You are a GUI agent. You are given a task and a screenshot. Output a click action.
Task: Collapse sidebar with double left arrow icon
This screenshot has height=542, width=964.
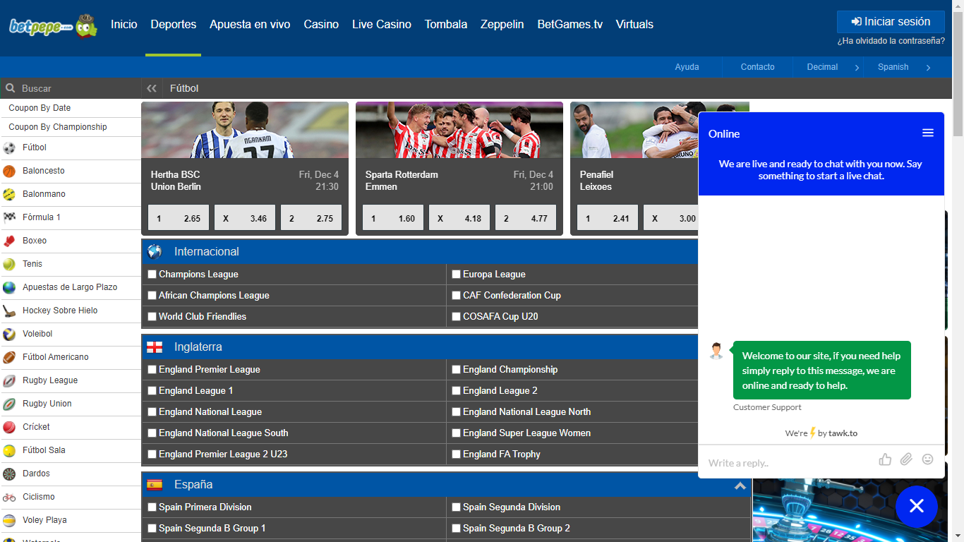click(x=151, y=88)
